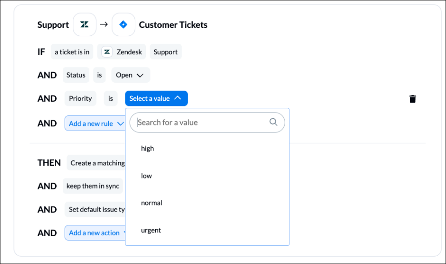Image resolution: width=446 pixels, height=264 pixels.
Task: Expand the Add a new rule dropdown
Action: click(x=95, y=123)
